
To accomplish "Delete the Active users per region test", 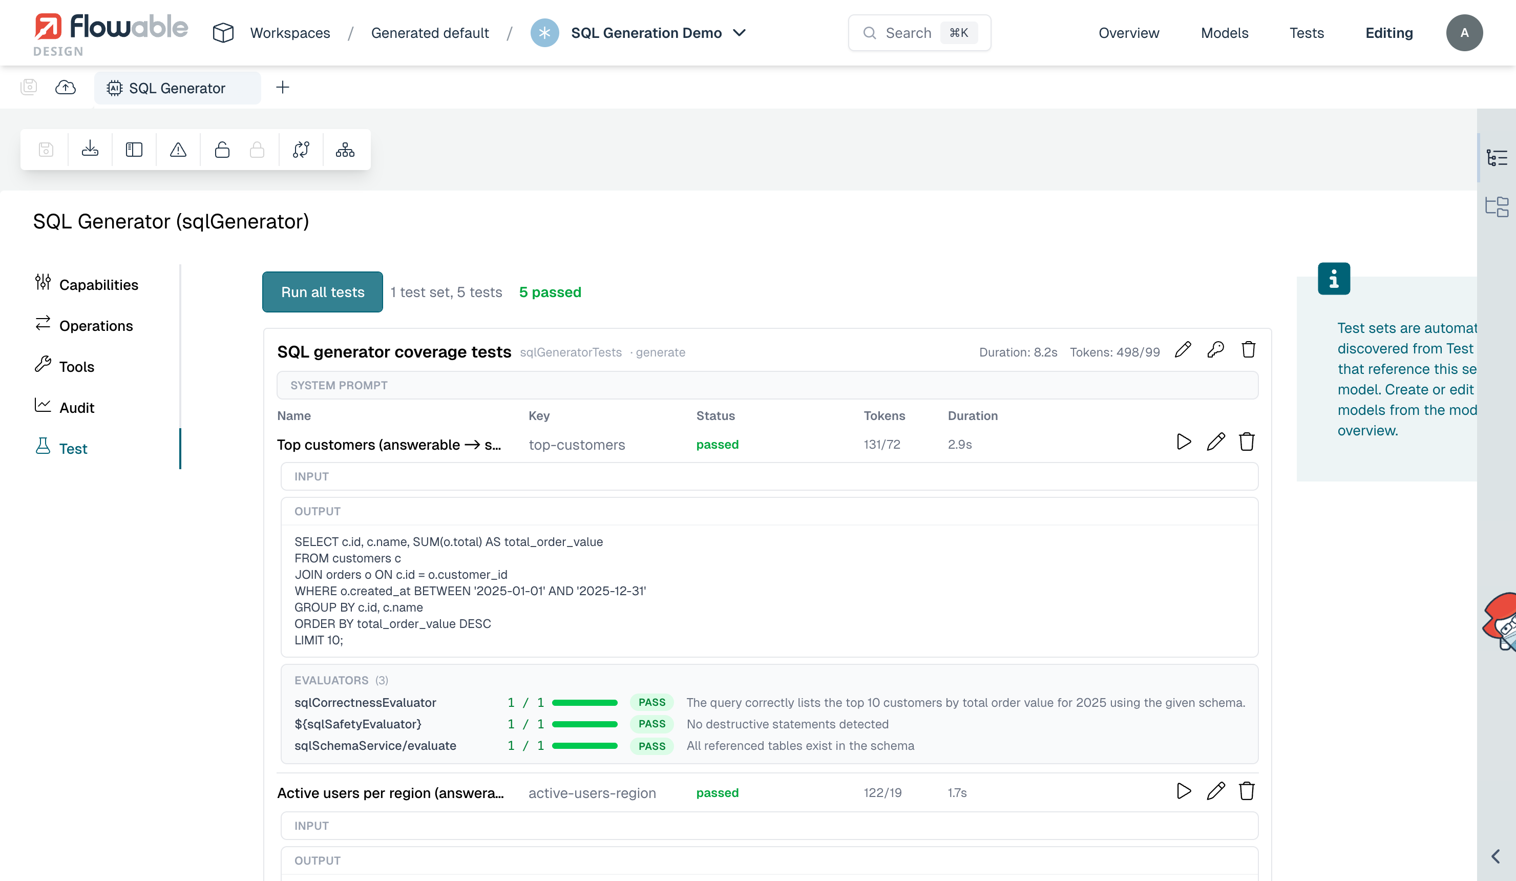I will [1247, 791].
